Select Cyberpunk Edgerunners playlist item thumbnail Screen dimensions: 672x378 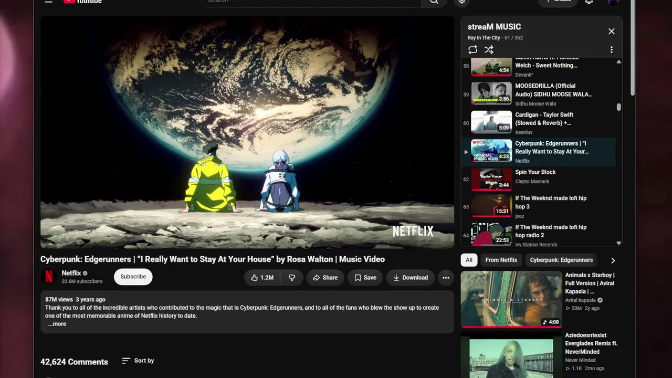click(x=491, y=151)
